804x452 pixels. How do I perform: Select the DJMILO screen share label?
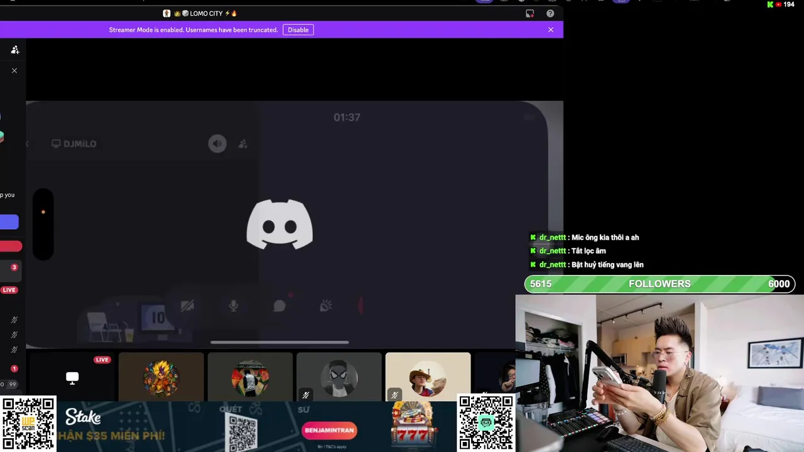74,144
